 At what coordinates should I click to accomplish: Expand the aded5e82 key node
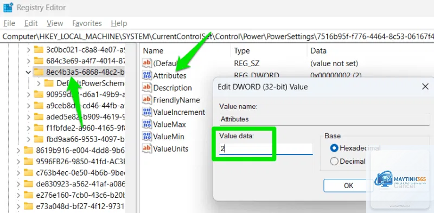tap(28, 117)
